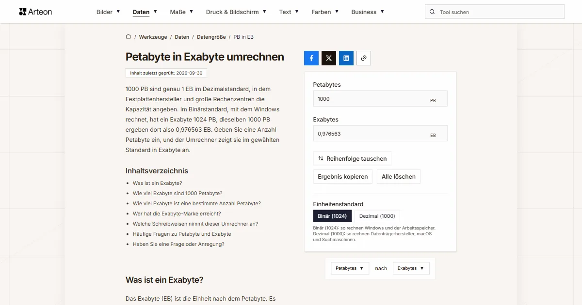582x305 pixels.
Task: Open Datengröße breadcrumb link
Action: (211, 37)
